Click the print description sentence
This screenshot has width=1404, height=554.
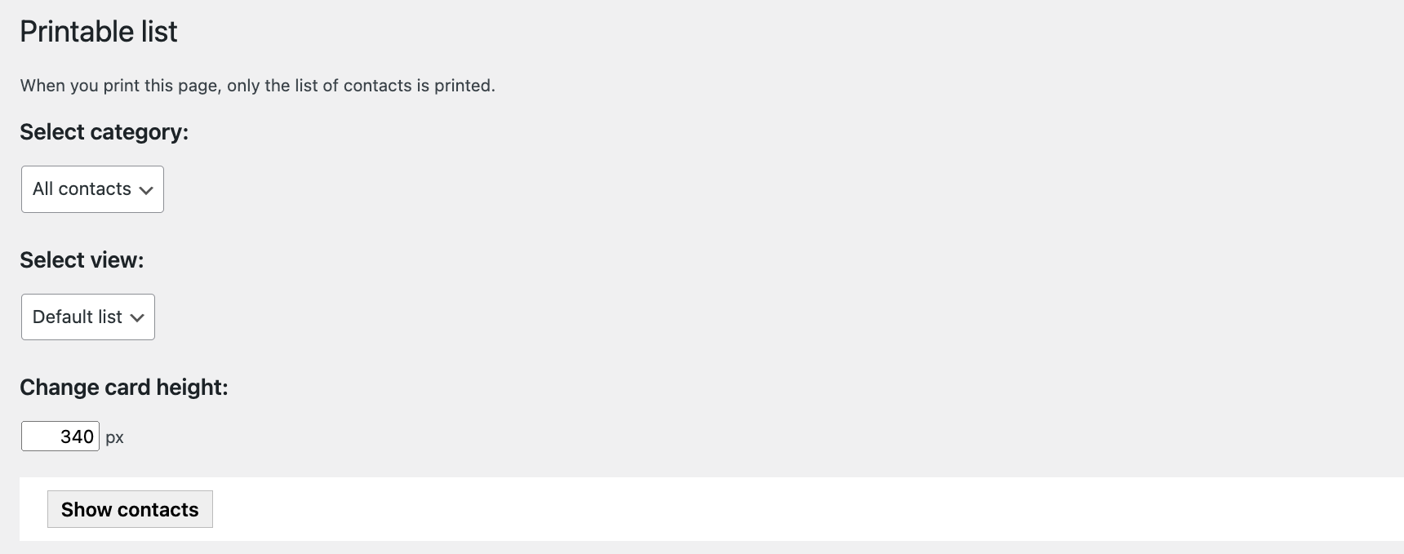coord(257,86)
